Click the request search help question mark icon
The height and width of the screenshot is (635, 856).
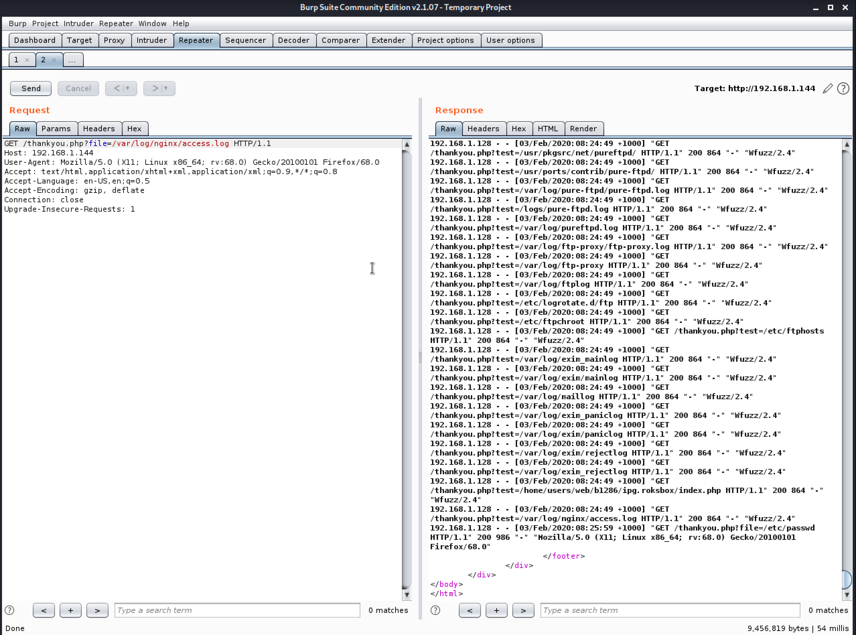click(10, 610)
